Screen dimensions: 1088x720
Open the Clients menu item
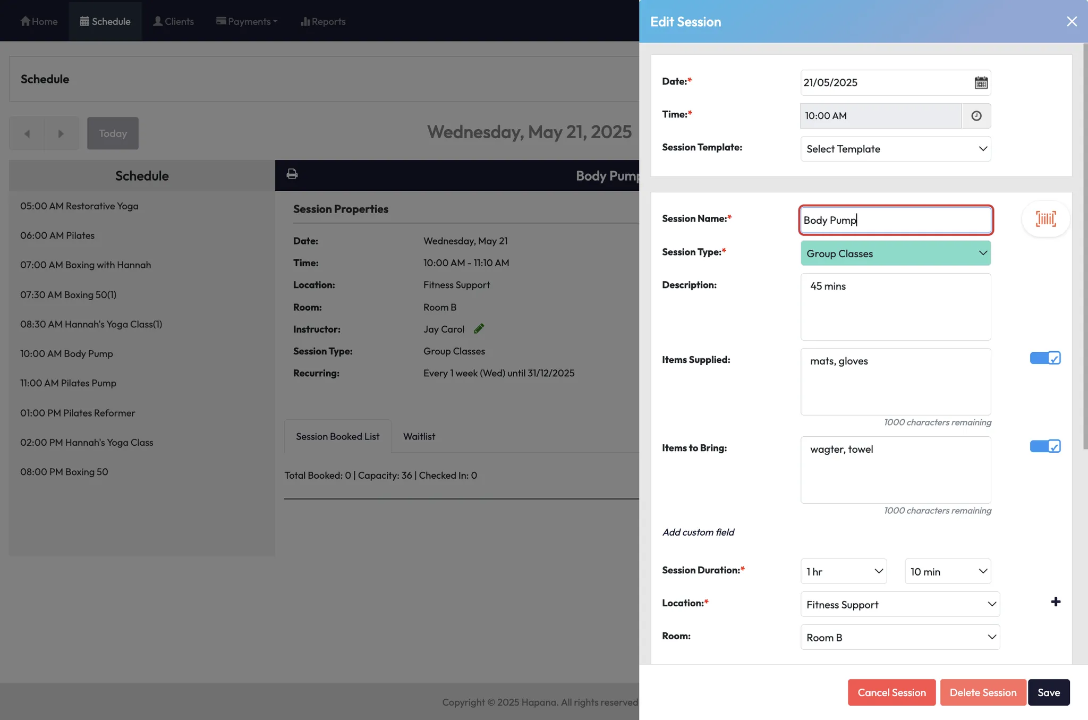click(173, 21)
